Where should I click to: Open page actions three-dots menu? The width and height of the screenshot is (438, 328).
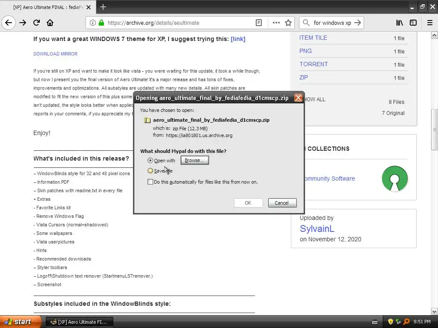click(x=276, y=23)
